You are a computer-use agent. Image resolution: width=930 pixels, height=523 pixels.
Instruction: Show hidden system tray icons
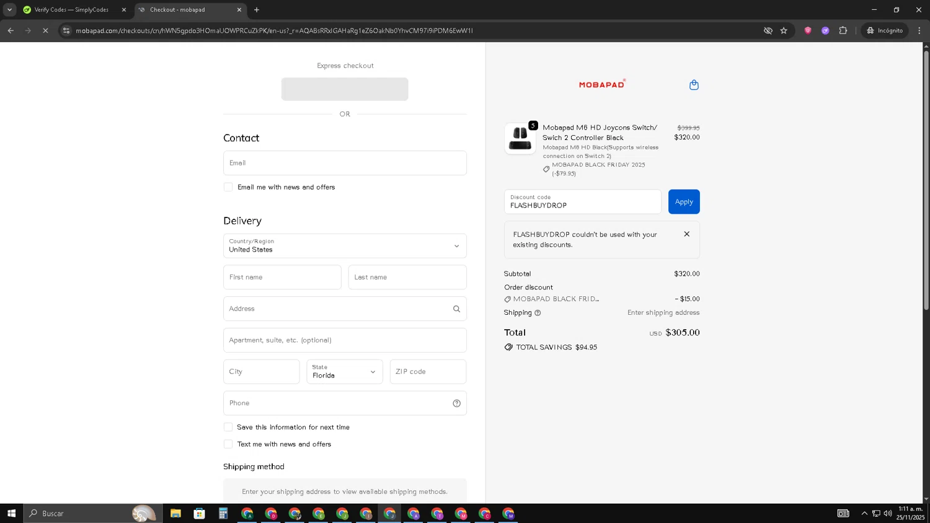click(864, 513)
